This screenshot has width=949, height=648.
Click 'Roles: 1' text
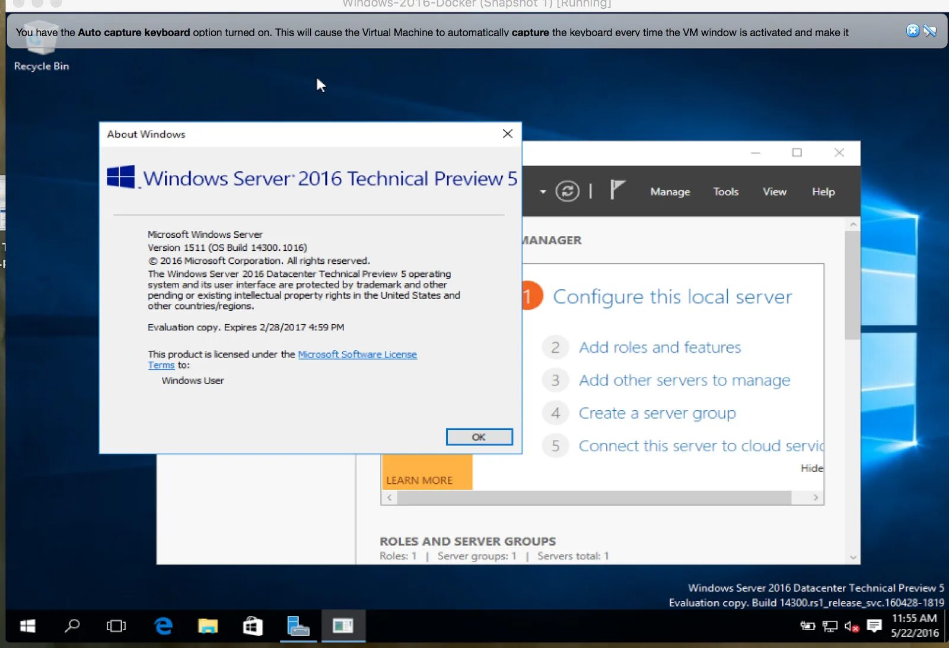398,556
